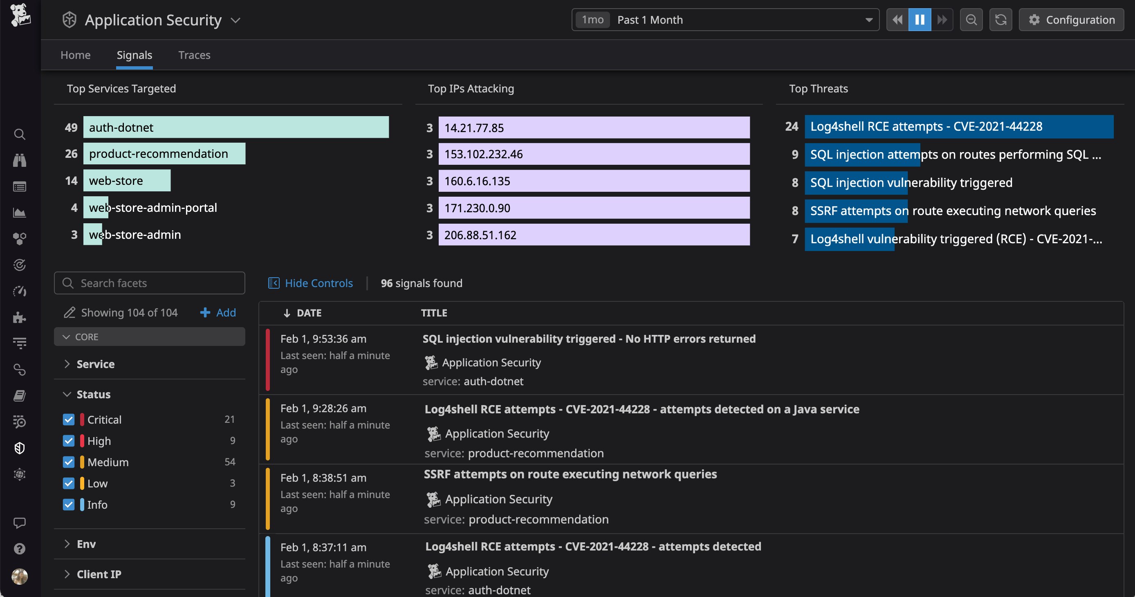This screenshot has width=1135, height=597.
Task: Refresh the signals data
Action: pyautogui.click(x=1000, y=20)
